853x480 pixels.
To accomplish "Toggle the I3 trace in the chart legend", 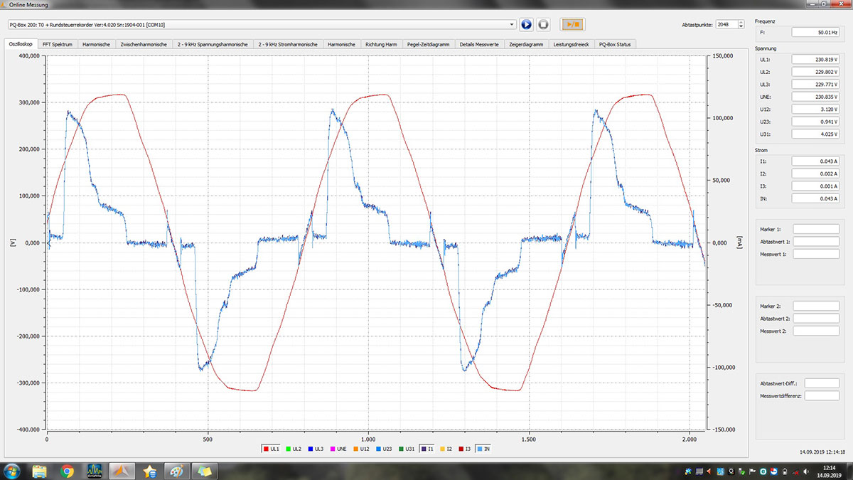I will (x=466, y=449).
